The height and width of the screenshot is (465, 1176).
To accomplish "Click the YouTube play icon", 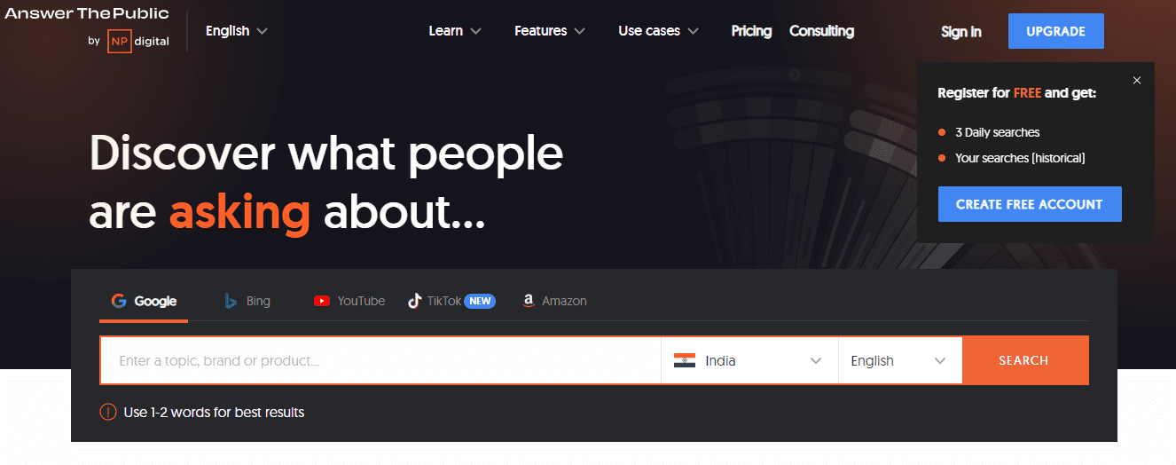I will [322, 301].
